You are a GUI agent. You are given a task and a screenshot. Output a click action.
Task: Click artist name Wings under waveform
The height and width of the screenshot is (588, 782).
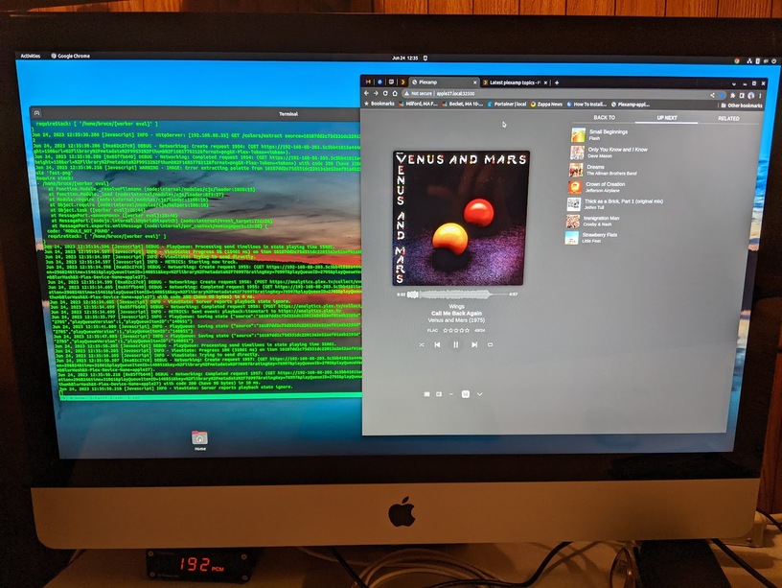(456, 307)
